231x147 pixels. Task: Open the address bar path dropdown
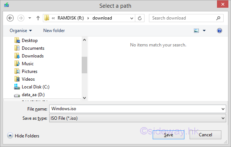[x=132, y=18]
